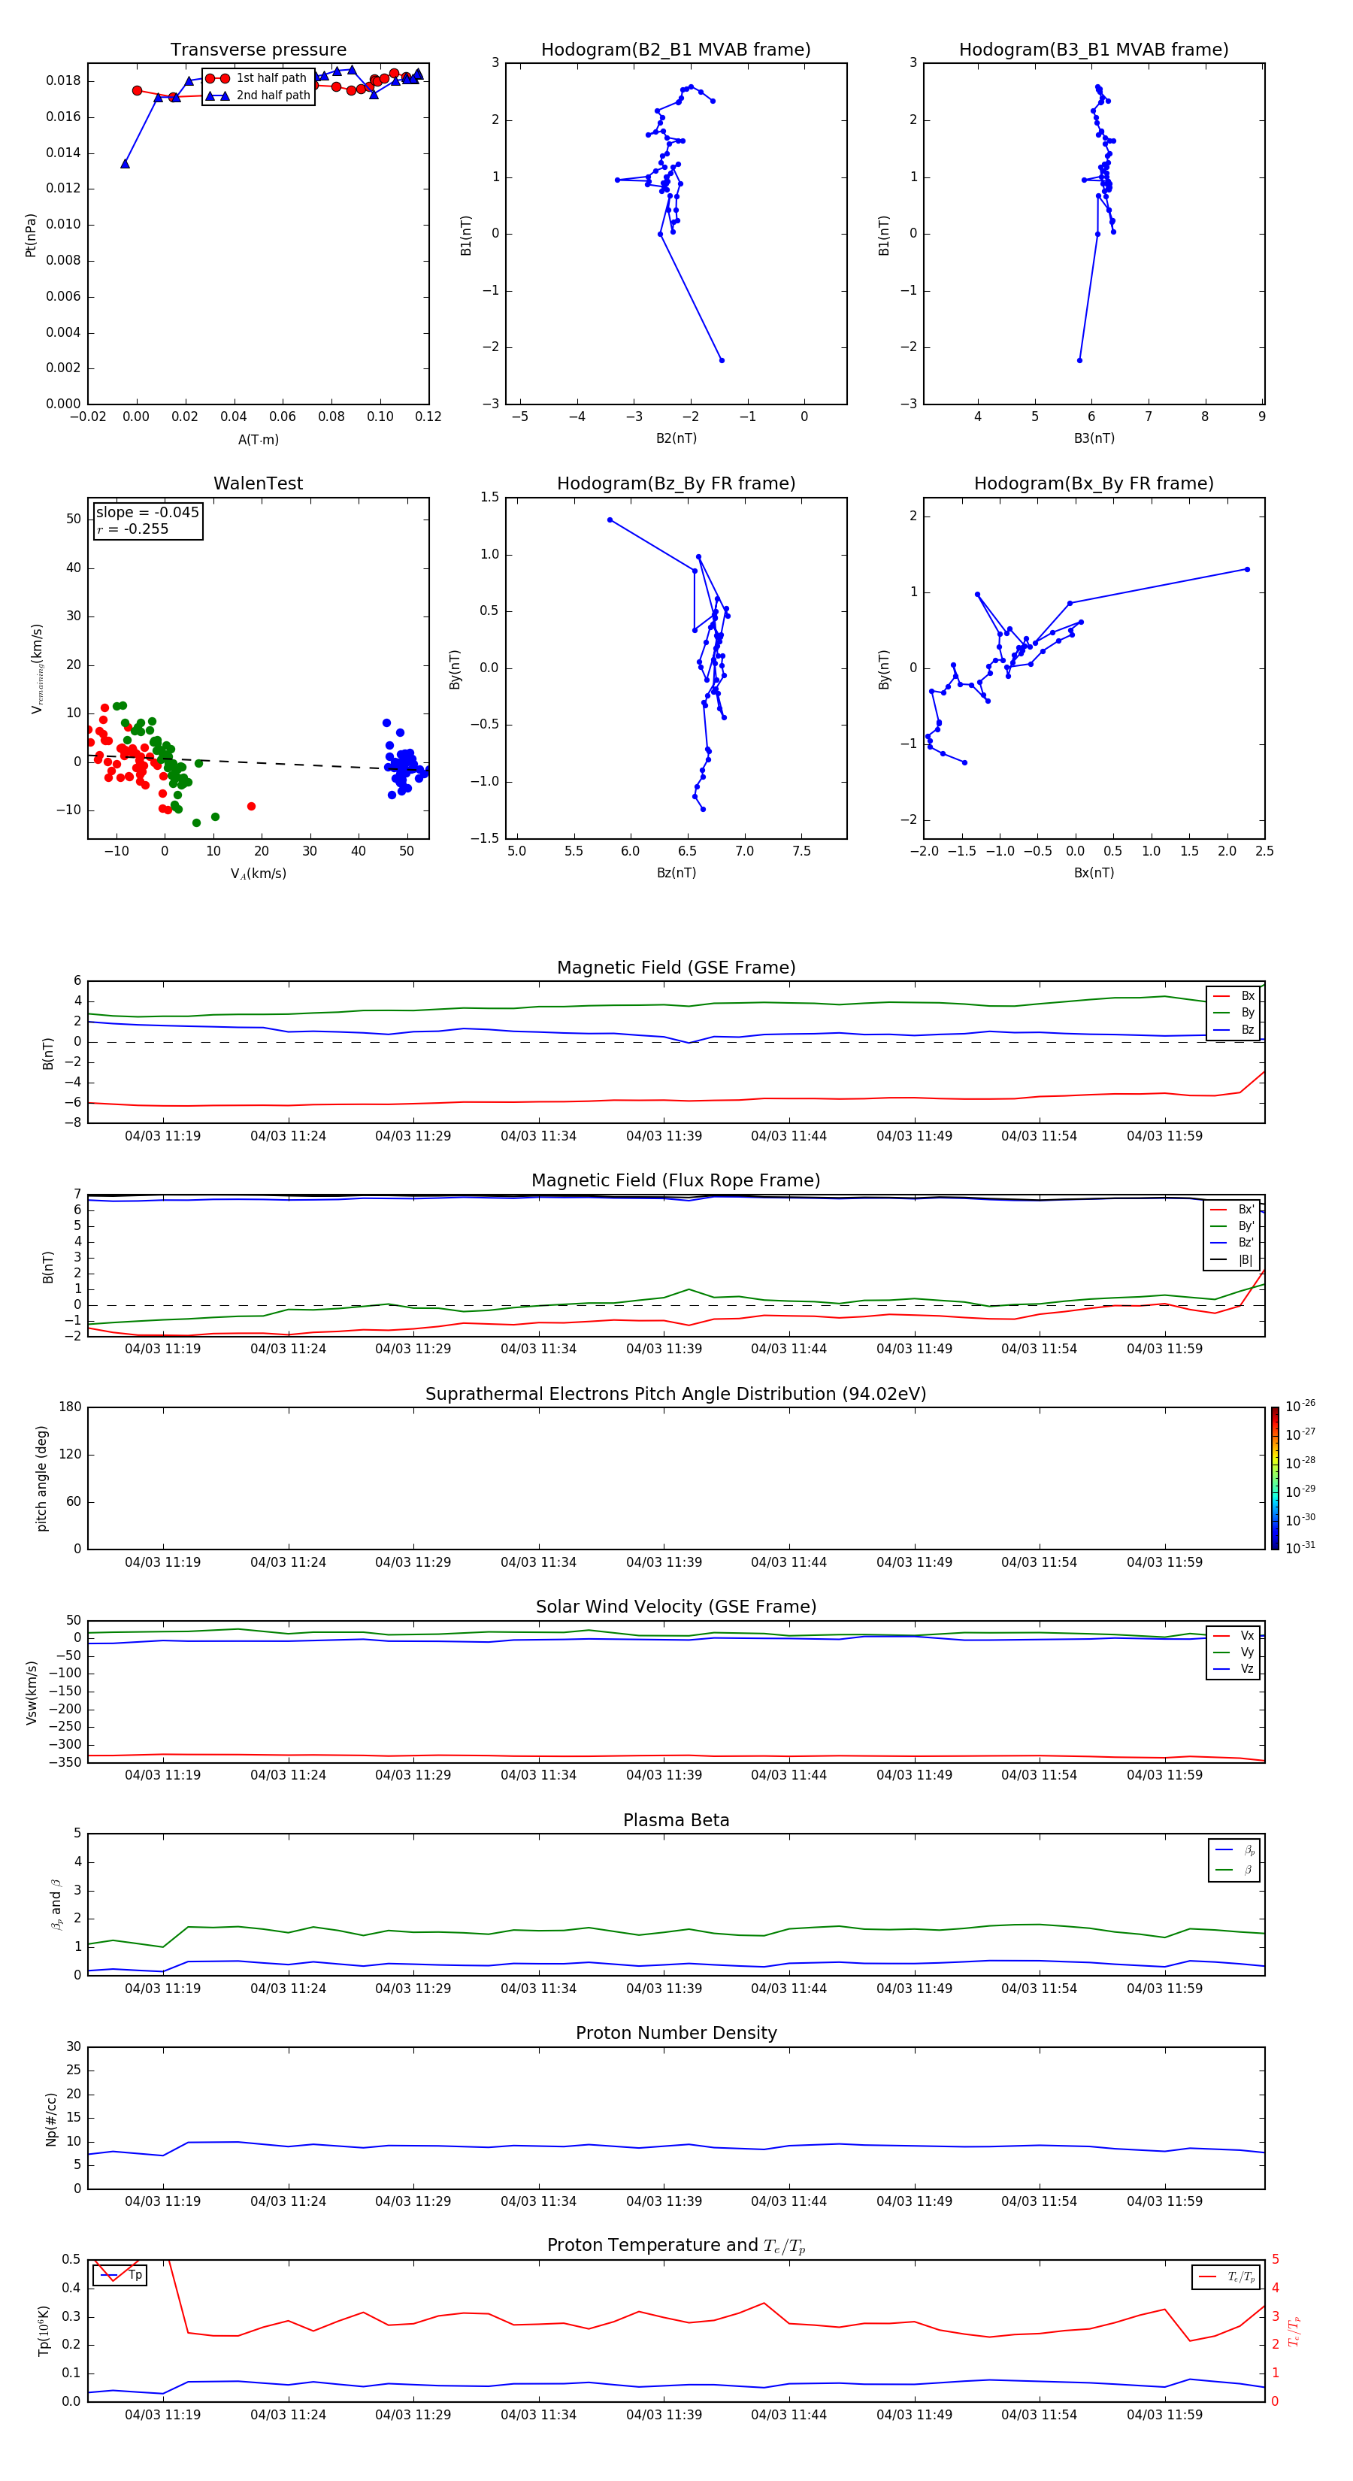Click the Tp legend entry
Screen dimensions: 1353x2481
[x=120, y=2275]
